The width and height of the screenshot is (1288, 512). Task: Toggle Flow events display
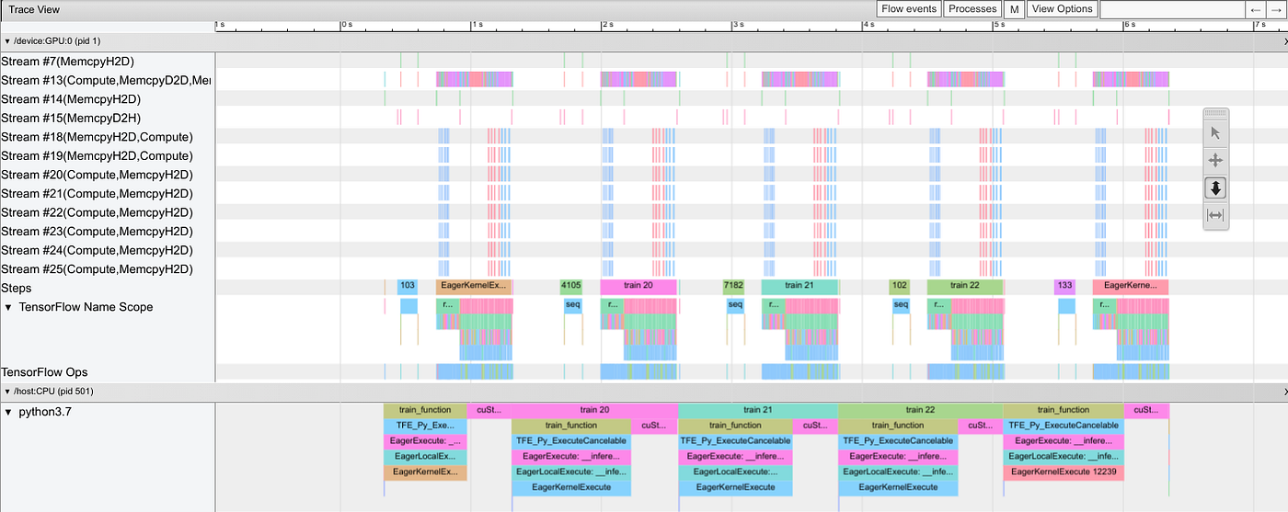click(909, 9)
